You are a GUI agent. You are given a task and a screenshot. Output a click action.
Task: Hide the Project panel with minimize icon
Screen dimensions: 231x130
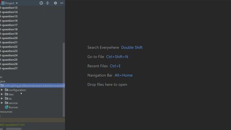[62, 3]
